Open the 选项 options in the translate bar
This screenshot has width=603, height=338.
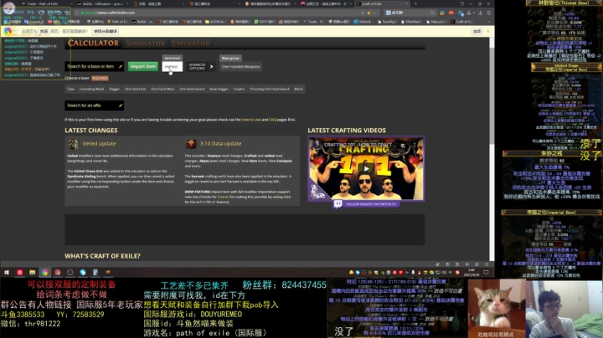(477, 32)
